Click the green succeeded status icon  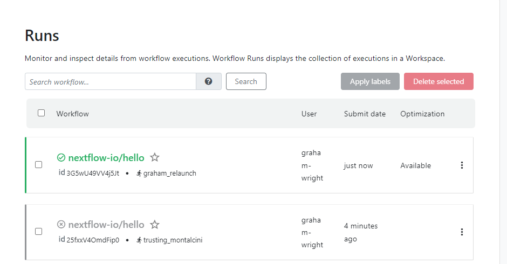click(x=61, y=158)
